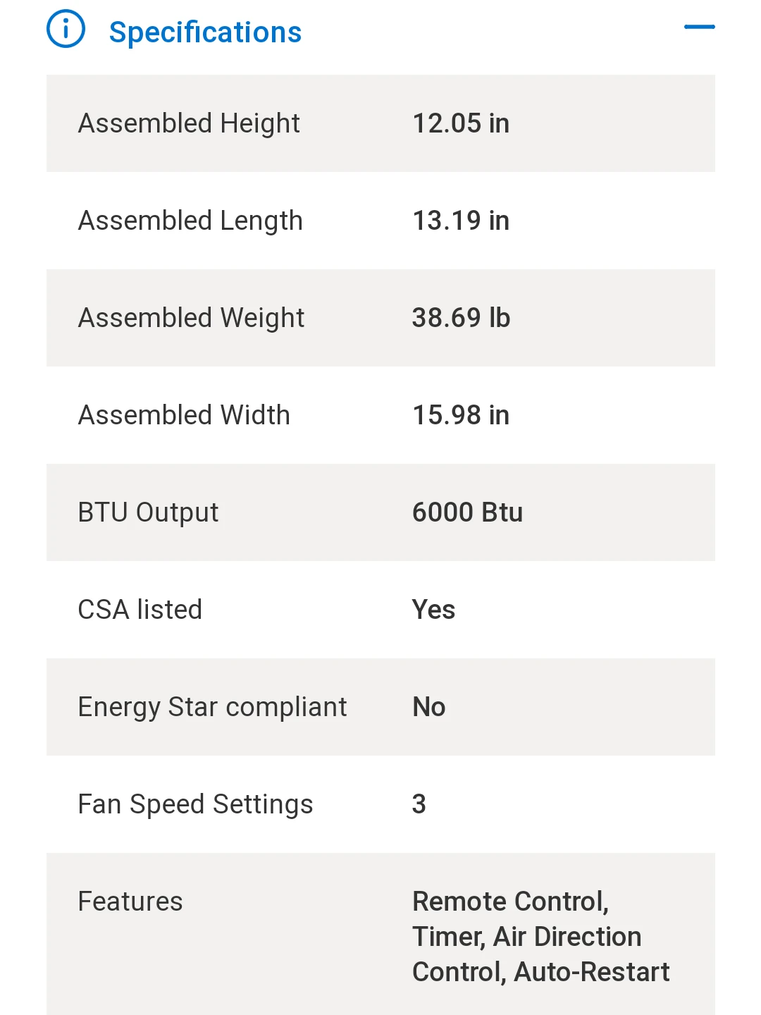Click the 6000 Btu value

coord(467,512)
